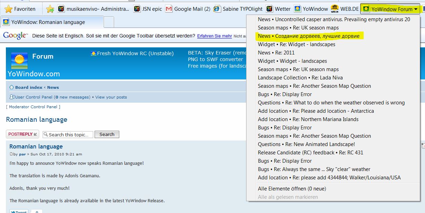425x213 pixels.
Task: Open the YoWindow favorite in favorites bar
Action: click(x=311, y=9)
